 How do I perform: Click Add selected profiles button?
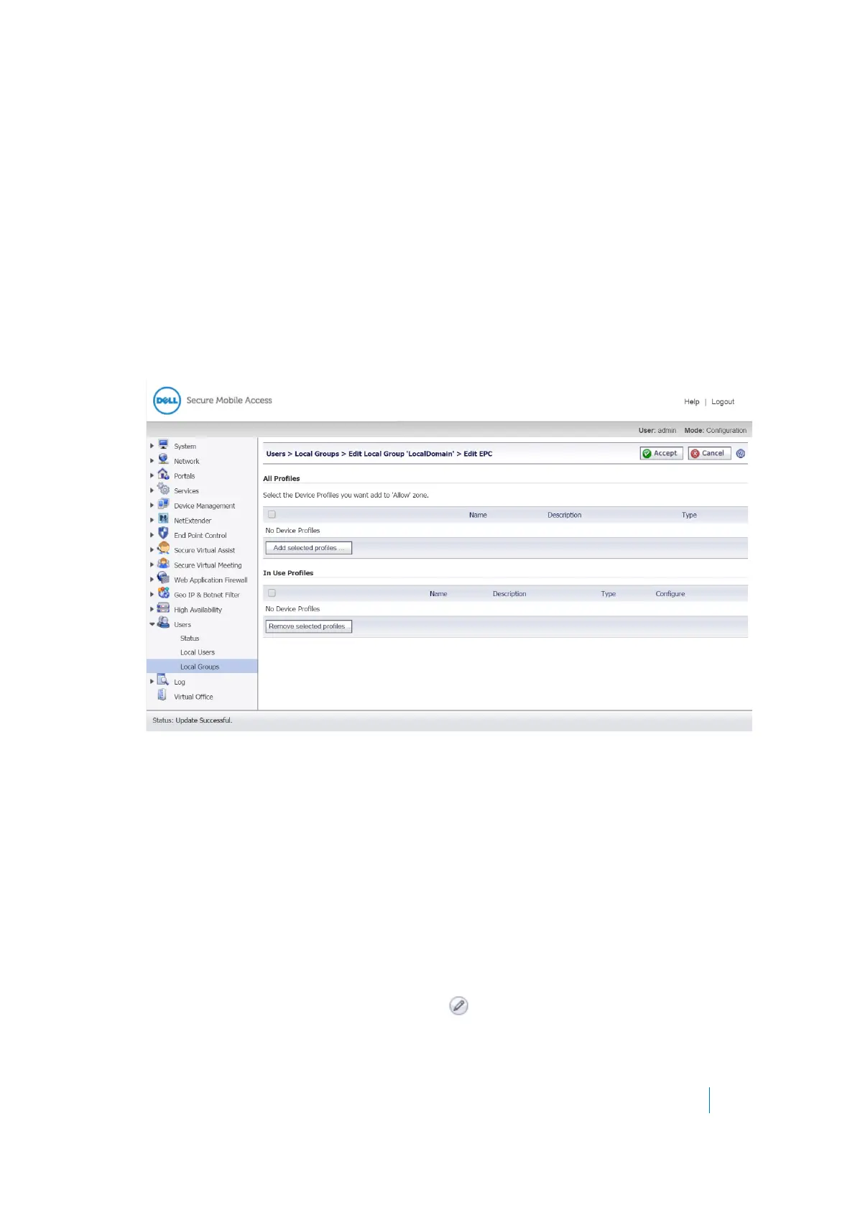coord(309,548)
